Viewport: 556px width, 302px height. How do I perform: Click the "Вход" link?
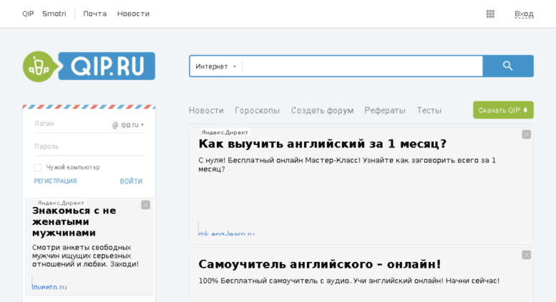(524, 14)
